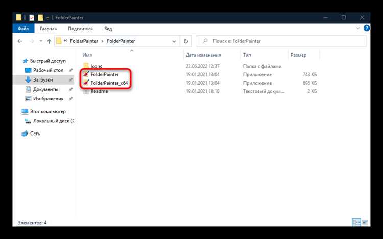Click the refresh button beside address bar

(x=186, y=41)
